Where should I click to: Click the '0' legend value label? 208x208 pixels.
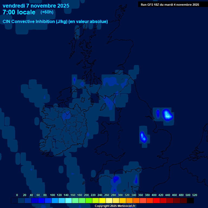pyautogui.click(x=17, y=195)
